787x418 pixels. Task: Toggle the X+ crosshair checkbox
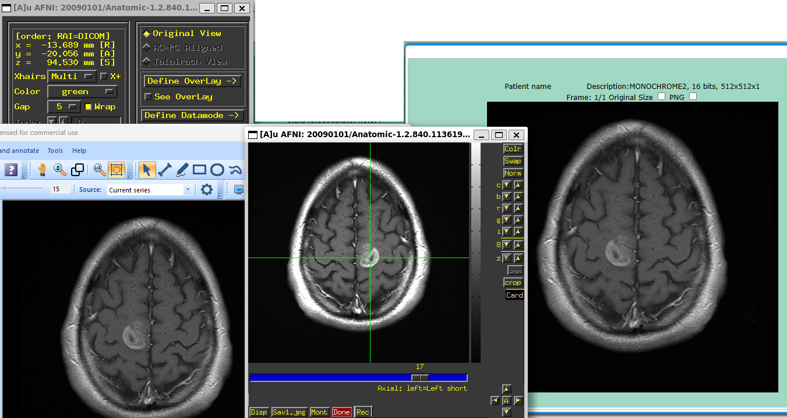[x=104, y=76]
